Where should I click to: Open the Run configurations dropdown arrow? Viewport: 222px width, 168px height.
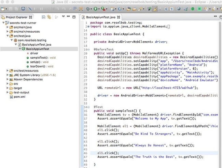coord(99,9)
